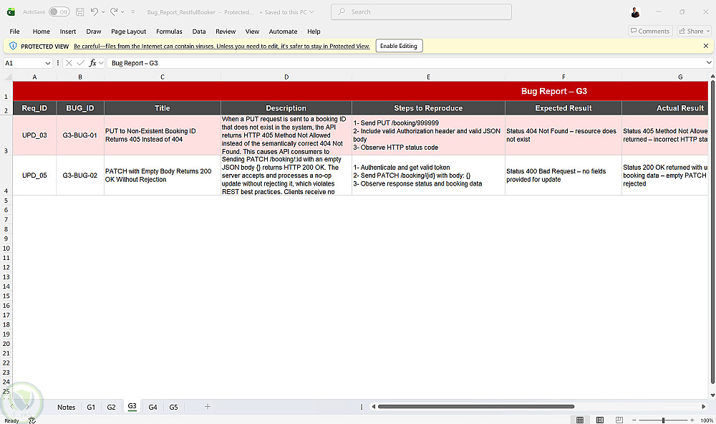Image resolution: width=716 pixels, height=424 pixels.
Task: Click the Status 404 Not Found expected result cell
Action: click(x=563, y=135)
